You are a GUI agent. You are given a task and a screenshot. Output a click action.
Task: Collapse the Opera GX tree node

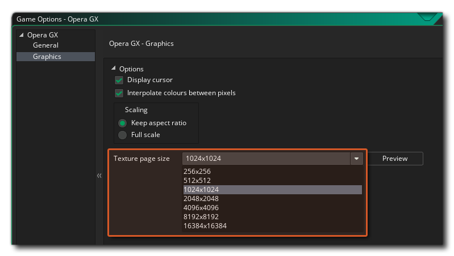coord(22,35)
